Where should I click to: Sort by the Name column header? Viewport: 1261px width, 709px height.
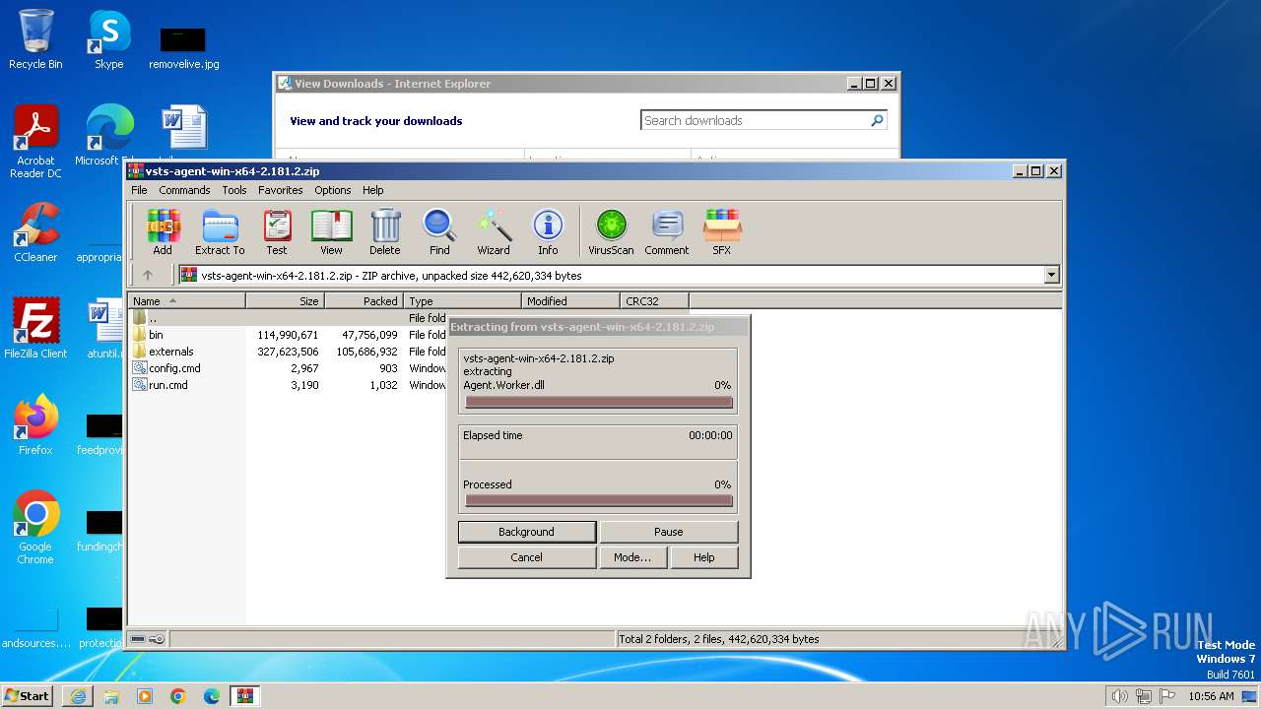187,301
